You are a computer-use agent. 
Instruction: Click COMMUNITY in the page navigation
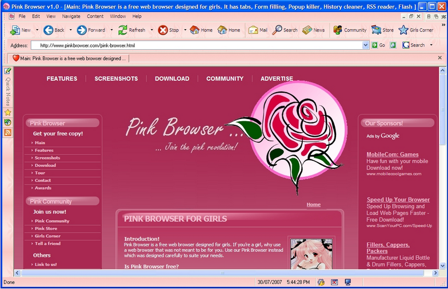[x=225, y=79]
